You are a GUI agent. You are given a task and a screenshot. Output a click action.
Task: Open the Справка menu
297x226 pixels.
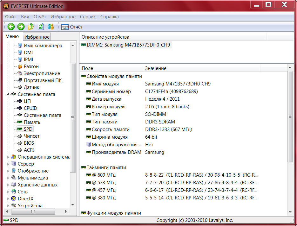[110, 17]
